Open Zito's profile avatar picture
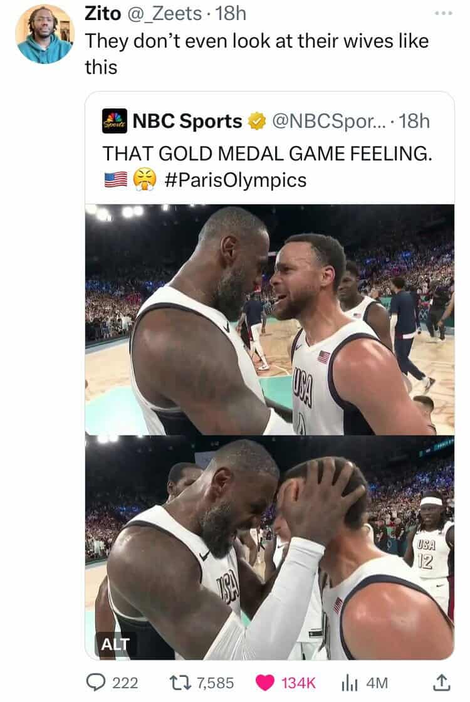This screenshot has width=470, height=702. pyautogui.click(x=44, y=34)
